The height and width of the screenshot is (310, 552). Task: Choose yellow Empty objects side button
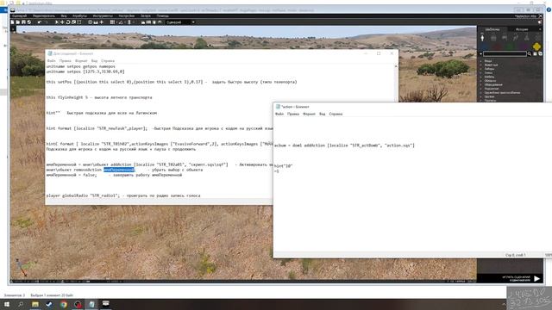point(536,46)
